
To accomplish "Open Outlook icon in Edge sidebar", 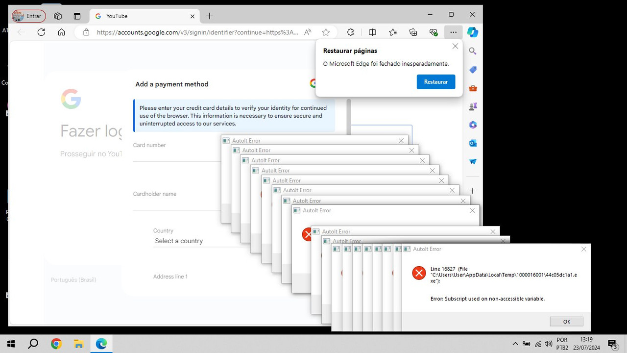I will point(473,143).
